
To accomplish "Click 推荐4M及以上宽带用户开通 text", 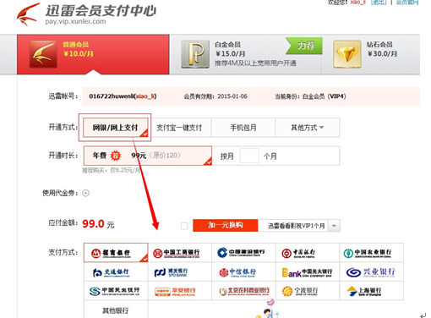I will pos(255,63).
